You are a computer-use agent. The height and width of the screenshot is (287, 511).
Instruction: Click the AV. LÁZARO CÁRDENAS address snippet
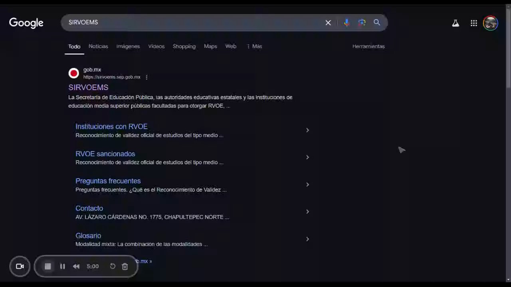coord(152,217)
